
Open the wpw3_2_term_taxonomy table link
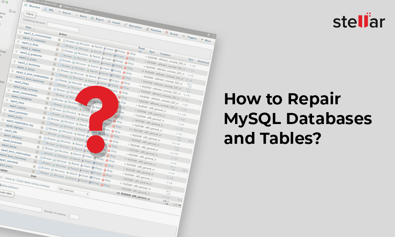coord(30,80)
